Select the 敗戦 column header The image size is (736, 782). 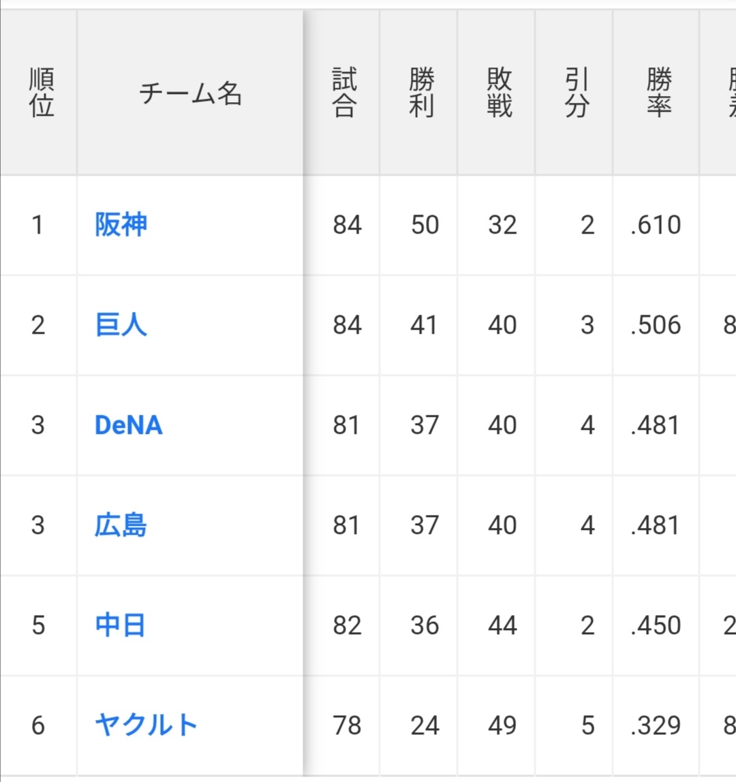point(500,93)
